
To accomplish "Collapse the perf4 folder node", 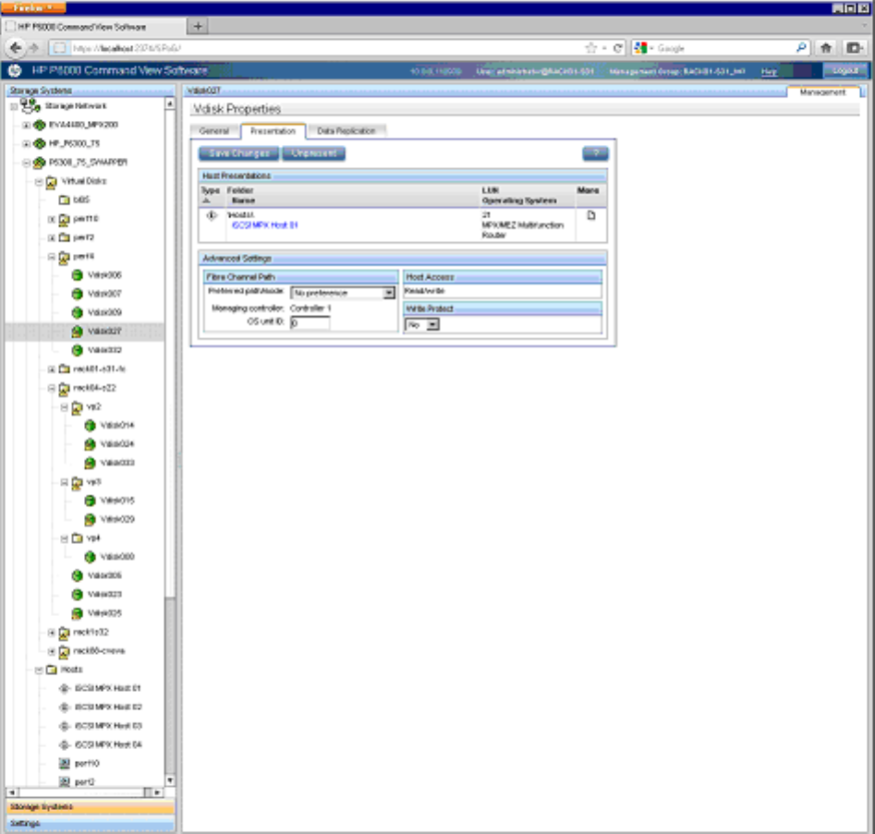I will (x=52, y=257).
